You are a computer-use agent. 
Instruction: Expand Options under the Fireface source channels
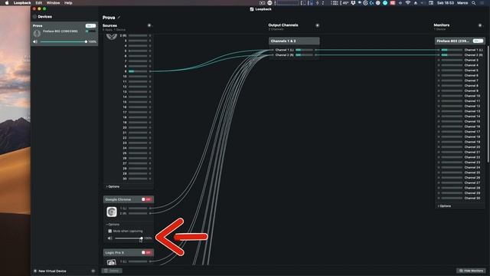[x=113, y=186]
